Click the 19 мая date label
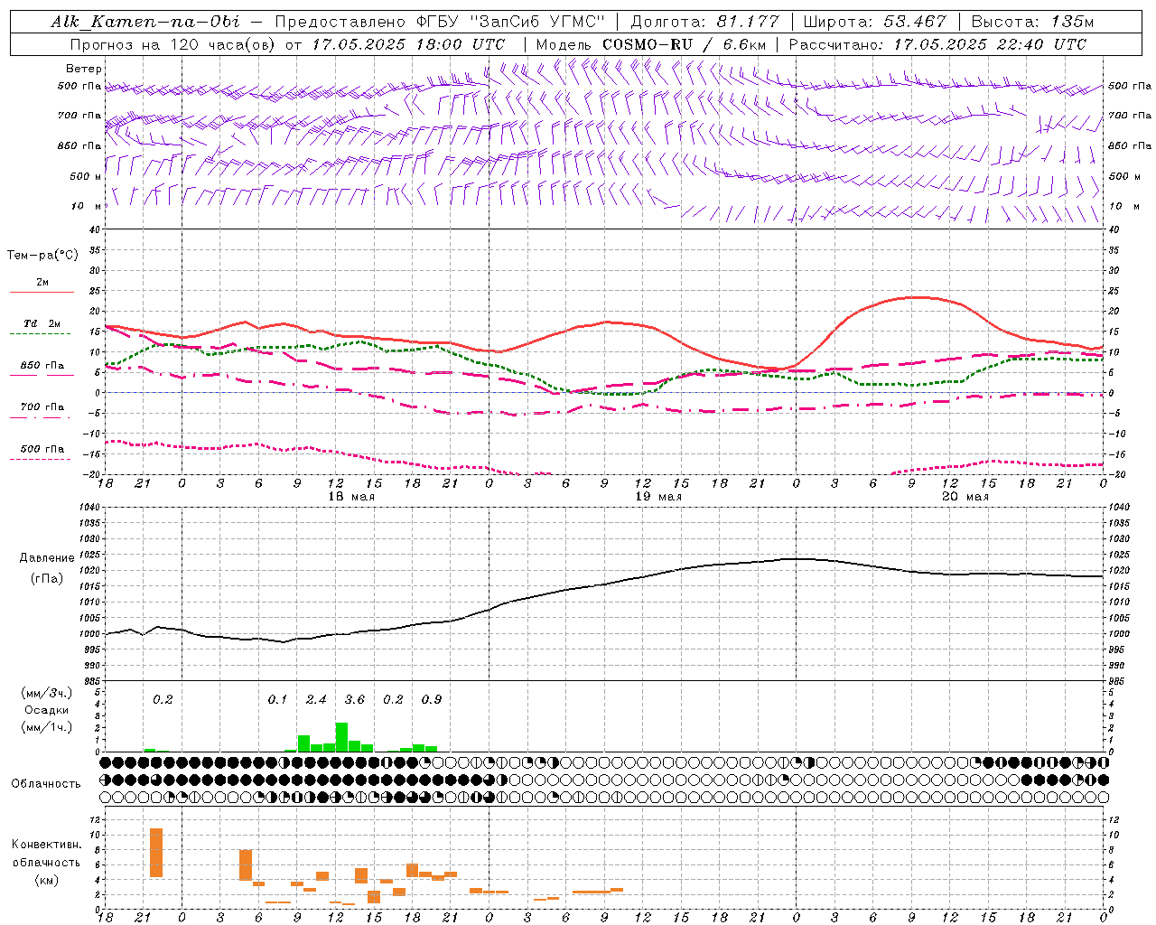 point(658,497)
